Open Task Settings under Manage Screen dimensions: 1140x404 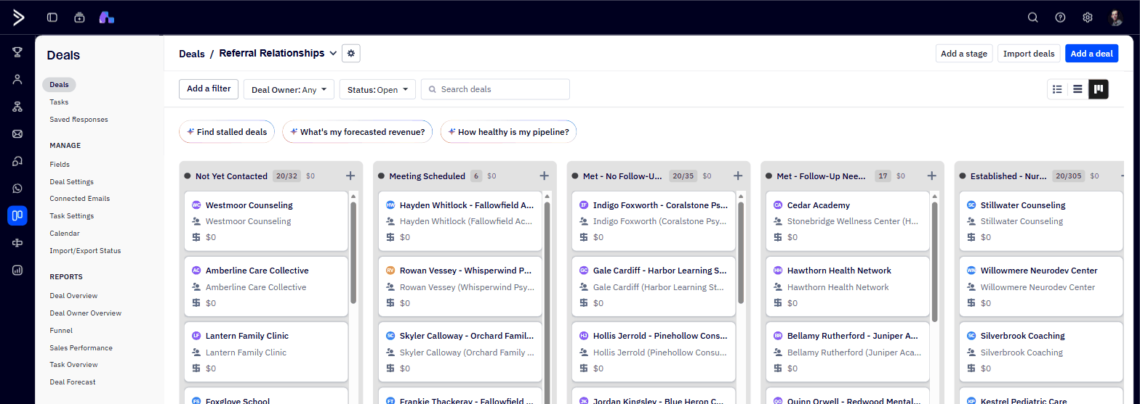pyautogui.click(x=71, y=216)
